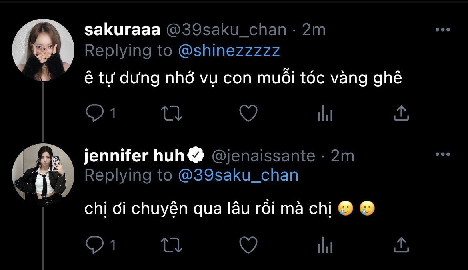The width and height of the screenshot is (468, 270).
Task: Share sakuraaa's tweet
Action: point(401,114)
